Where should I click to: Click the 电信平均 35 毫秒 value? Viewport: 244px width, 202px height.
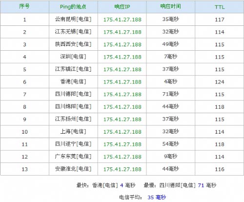157,197
